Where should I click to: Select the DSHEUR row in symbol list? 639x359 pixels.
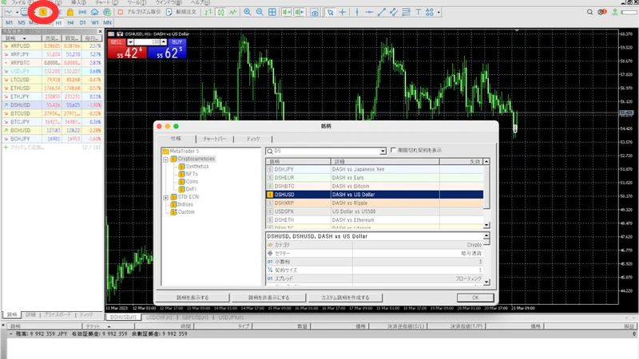[x=375, y=178]
